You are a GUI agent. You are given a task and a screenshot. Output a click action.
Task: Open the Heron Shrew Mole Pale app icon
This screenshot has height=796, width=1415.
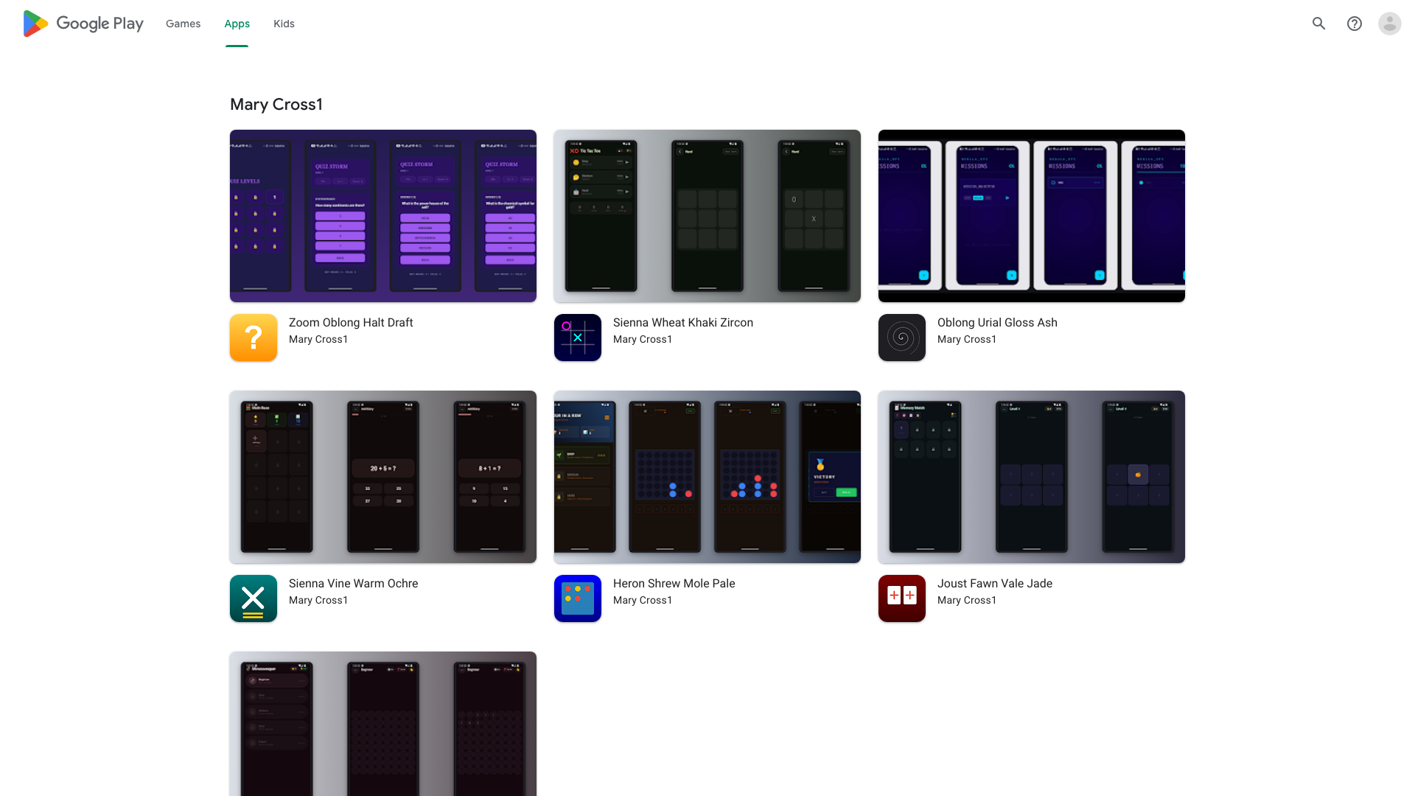coord(578,598)
